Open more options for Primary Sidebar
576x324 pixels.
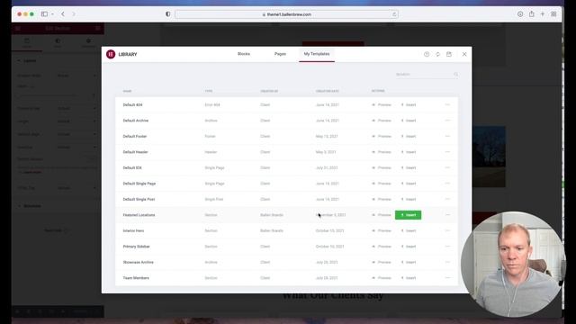447,247
